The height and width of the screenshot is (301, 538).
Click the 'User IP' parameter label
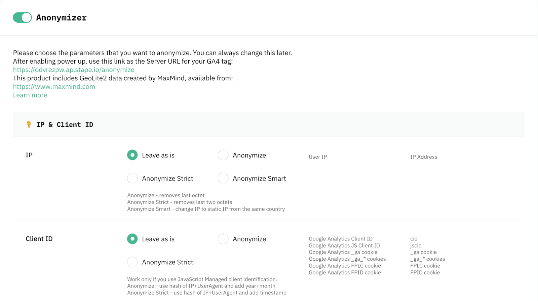tap(318, 157)
